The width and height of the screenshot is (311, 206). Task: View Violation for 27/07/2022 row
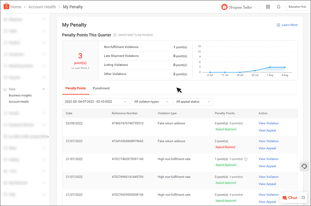point(269,141)
